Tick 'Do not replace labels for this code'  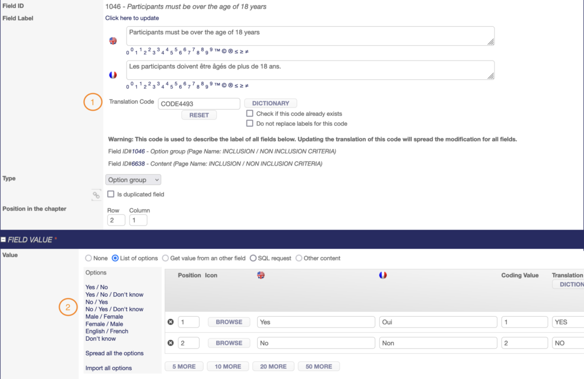250,123
